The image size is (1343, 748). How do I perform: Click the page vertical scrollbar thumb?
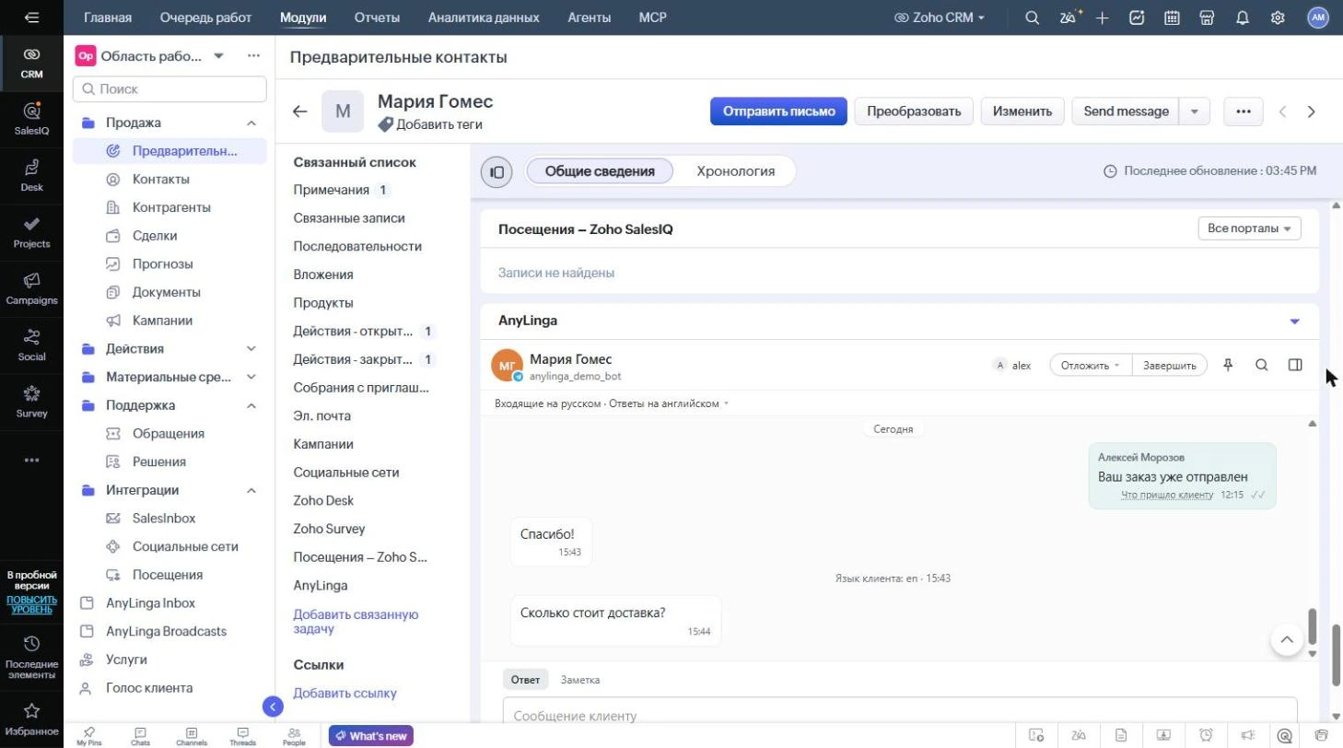1337,656
